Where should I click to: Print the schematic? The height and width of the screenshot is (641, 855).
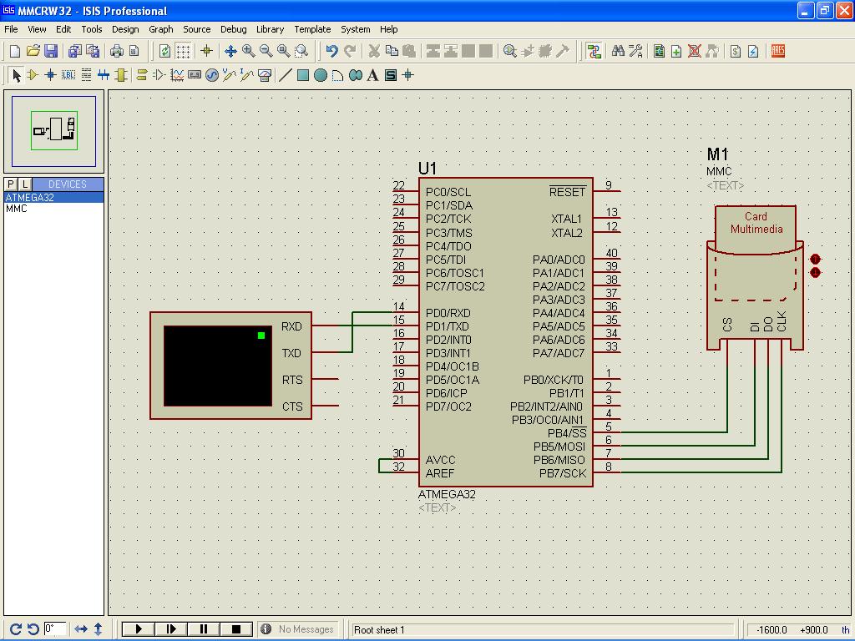pos(117,51)
